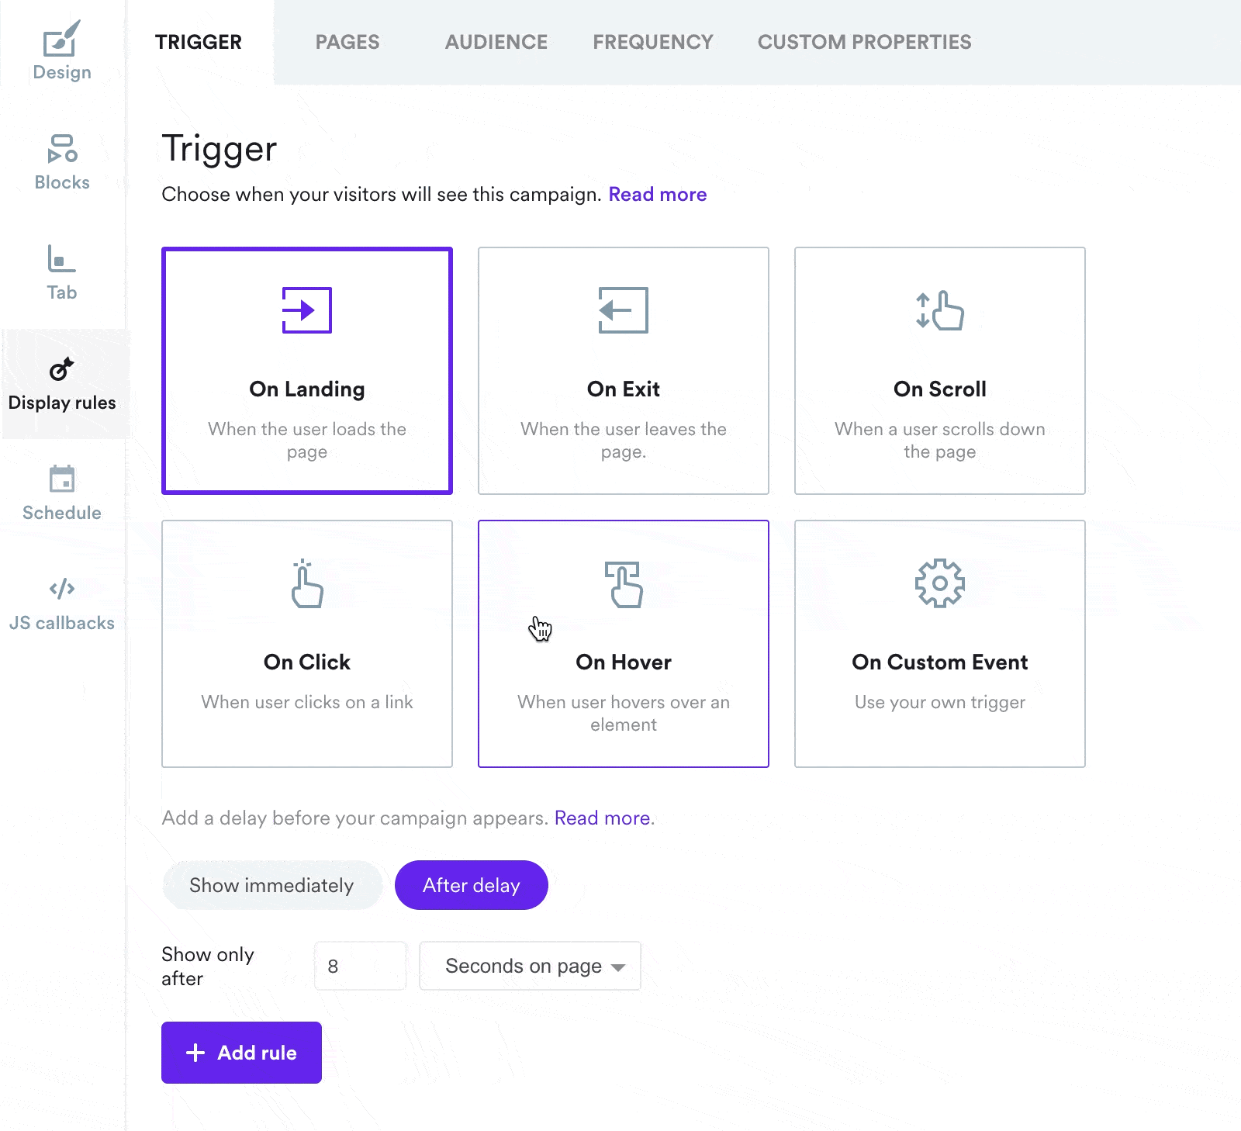
Task: Select the On Exit card title
Action: [624, 389]
